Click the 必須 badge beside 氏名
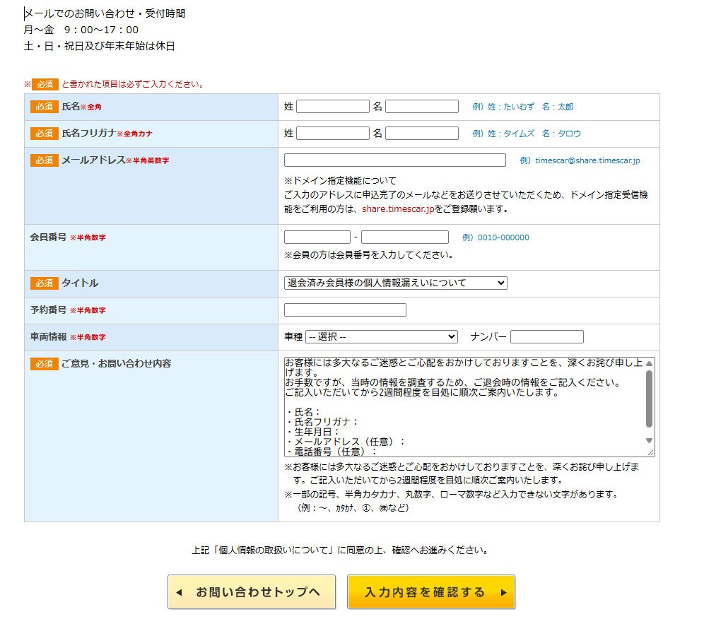 [x=45, y=107]
